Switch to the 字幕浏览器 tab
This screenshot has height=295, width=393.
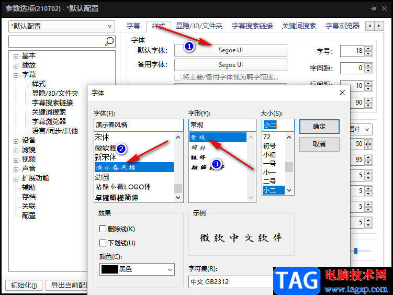point(342,26)
